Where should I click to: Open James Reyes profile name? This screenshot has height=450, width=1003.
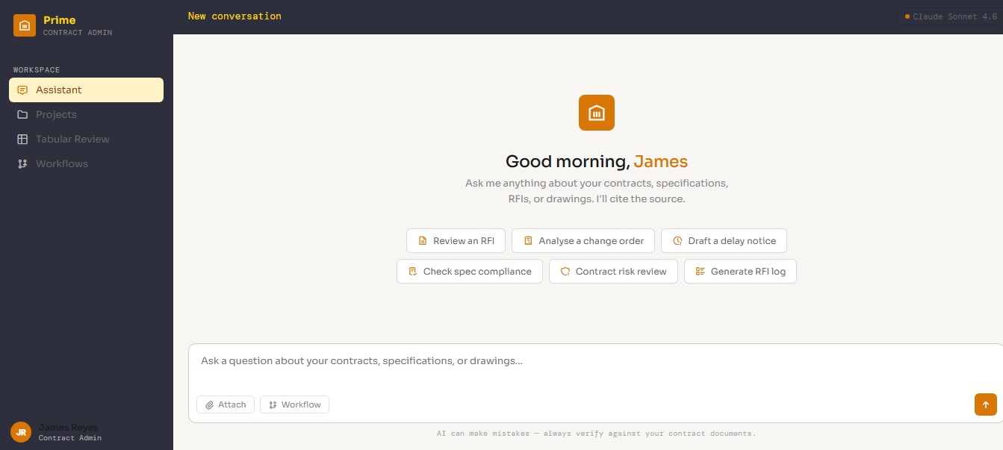click(x=68, y=428)
